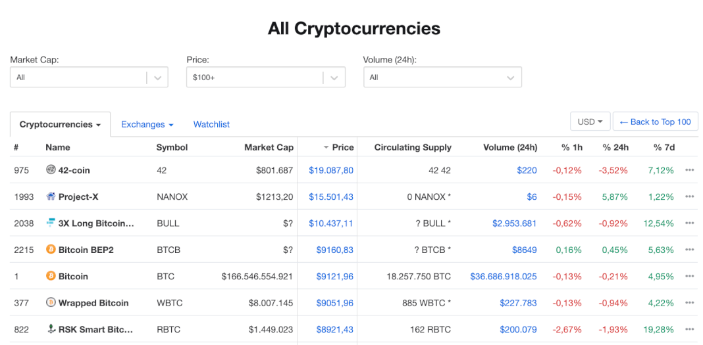Click the 3X Long Bitcoin token icon
703x345 pixels.
coord(51,223)
